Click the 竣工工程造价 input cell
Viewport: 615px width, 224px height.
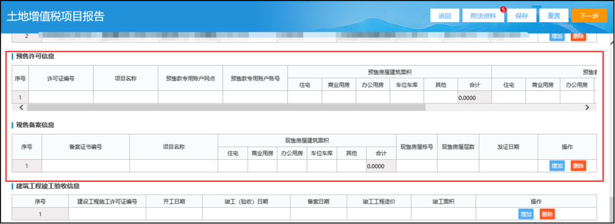coord(379,214)
